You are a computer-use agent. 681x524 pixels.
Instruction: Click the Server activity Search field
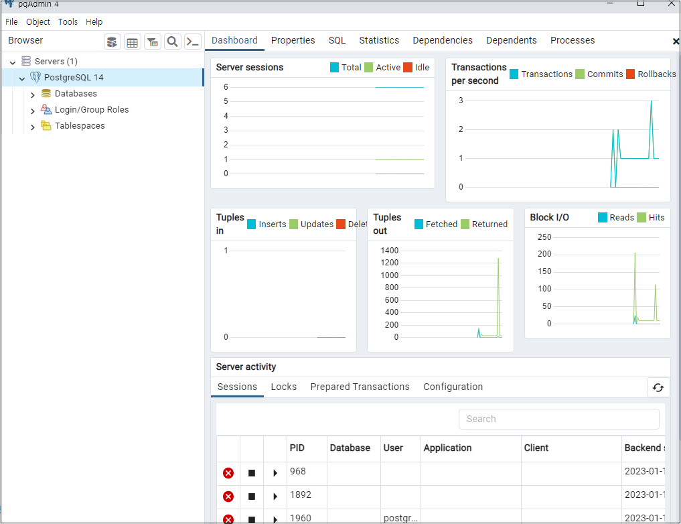[x=559, y=419]
